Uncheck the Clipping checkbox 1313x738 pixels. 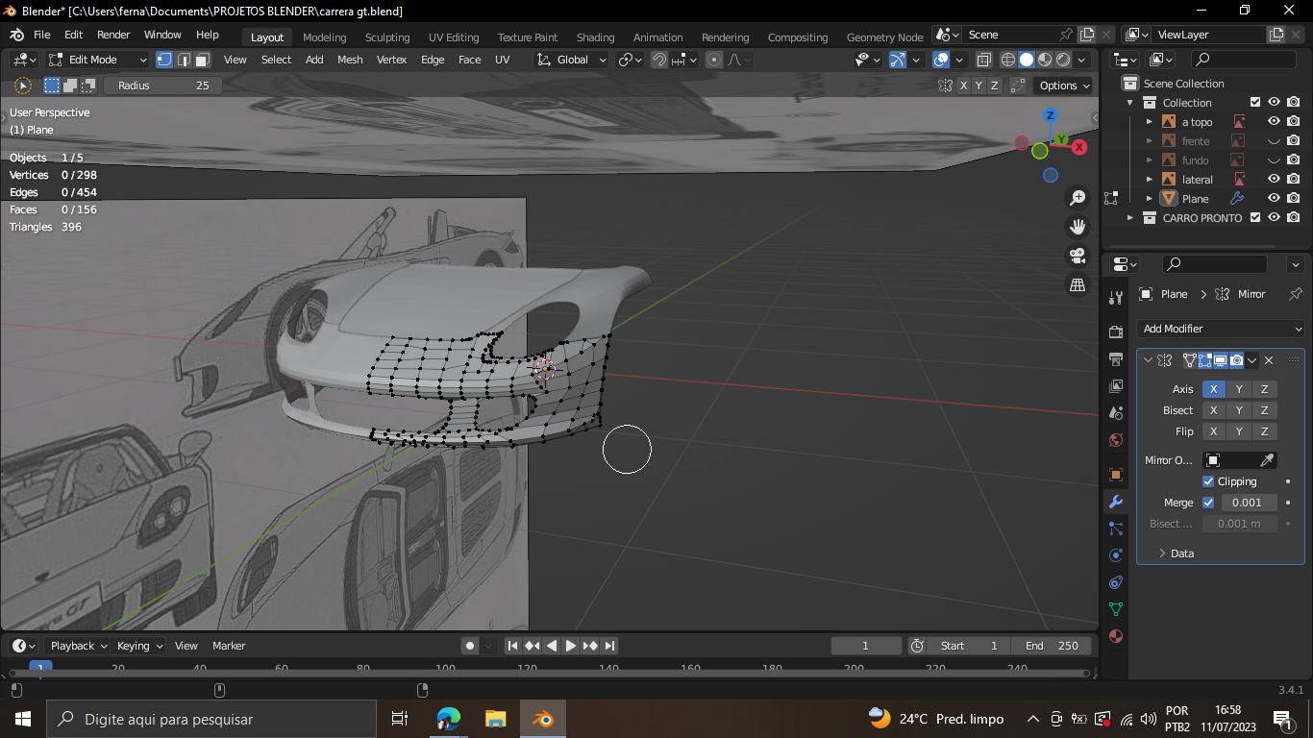[x=1208, y=481]
